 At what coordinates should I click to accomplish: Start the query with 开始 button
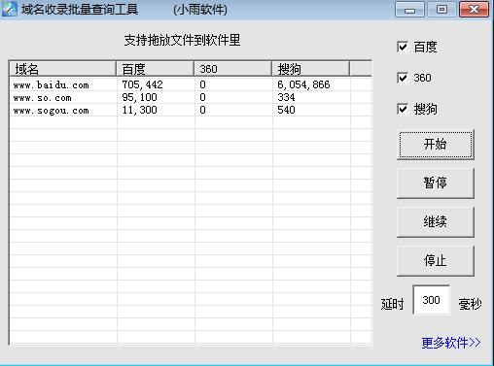pos(436,145)
